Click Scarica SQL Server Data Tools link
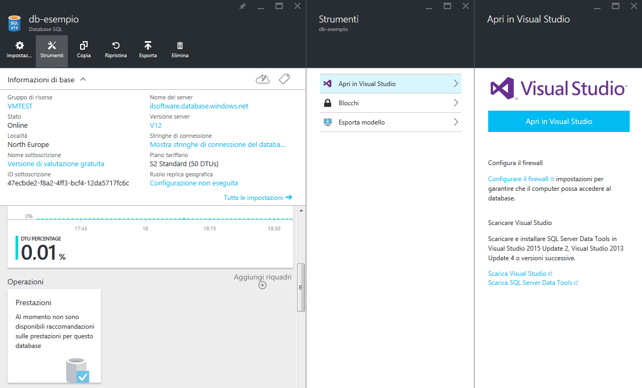Screen dimensions: 642x388 pyautogui.click(x=530, y=283)
